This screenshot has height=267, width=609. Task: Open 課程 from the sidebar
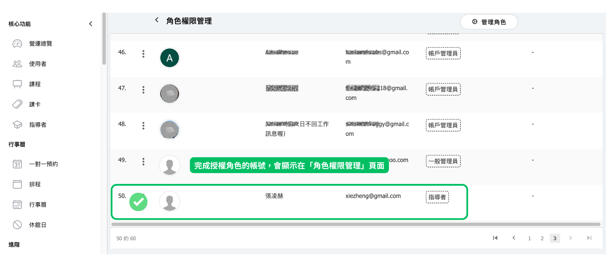(x=35, y=84)
